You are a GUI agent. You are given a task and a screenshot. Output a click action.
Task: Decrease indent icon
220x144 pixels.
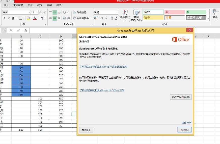(x=65, y=18)
